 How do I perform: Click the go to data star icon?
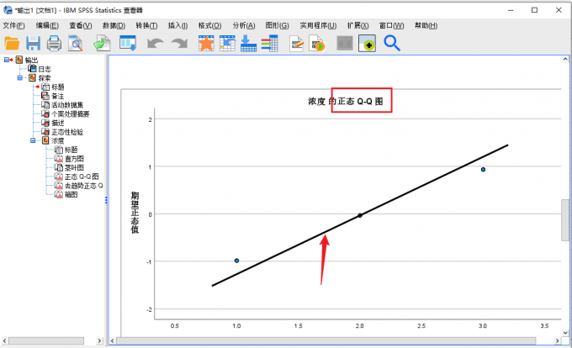coord(206,44)
